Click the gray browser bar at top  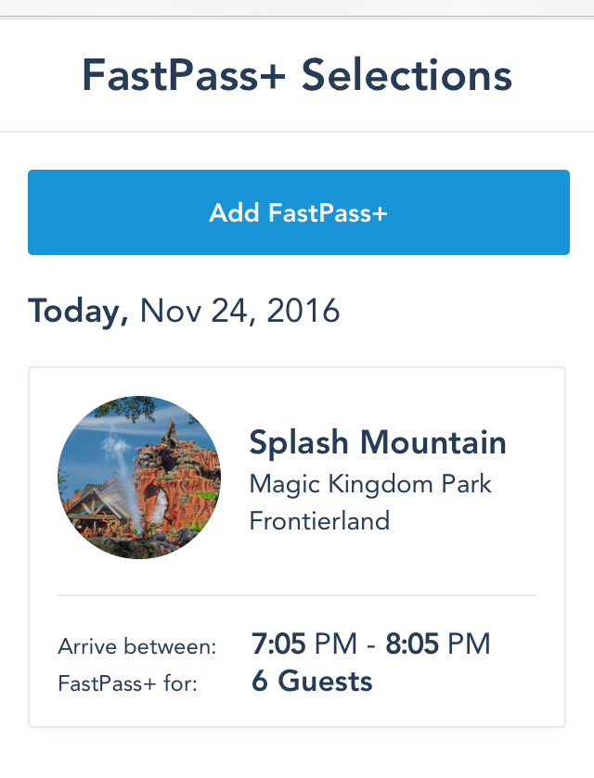point(297,8)
